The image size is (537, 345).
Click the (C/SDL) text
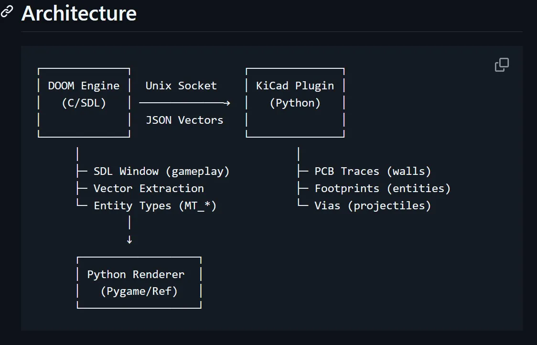pos(84,103)
